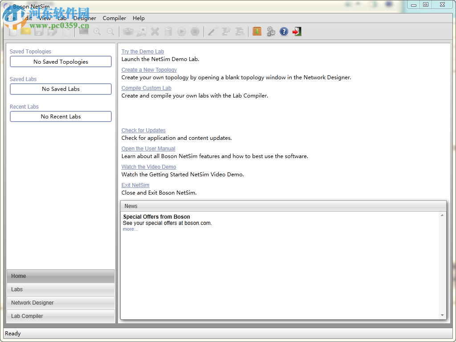Click the News panel scroll-up arrow
This screenshot has height=342, width=456.
point(442,215)
